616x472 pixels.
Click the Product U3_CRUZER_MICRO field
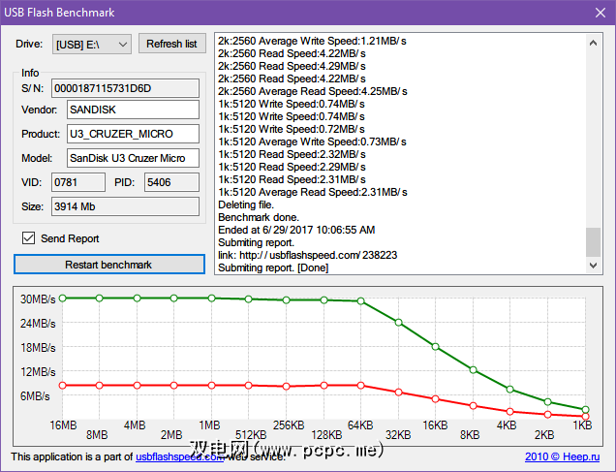133,134
